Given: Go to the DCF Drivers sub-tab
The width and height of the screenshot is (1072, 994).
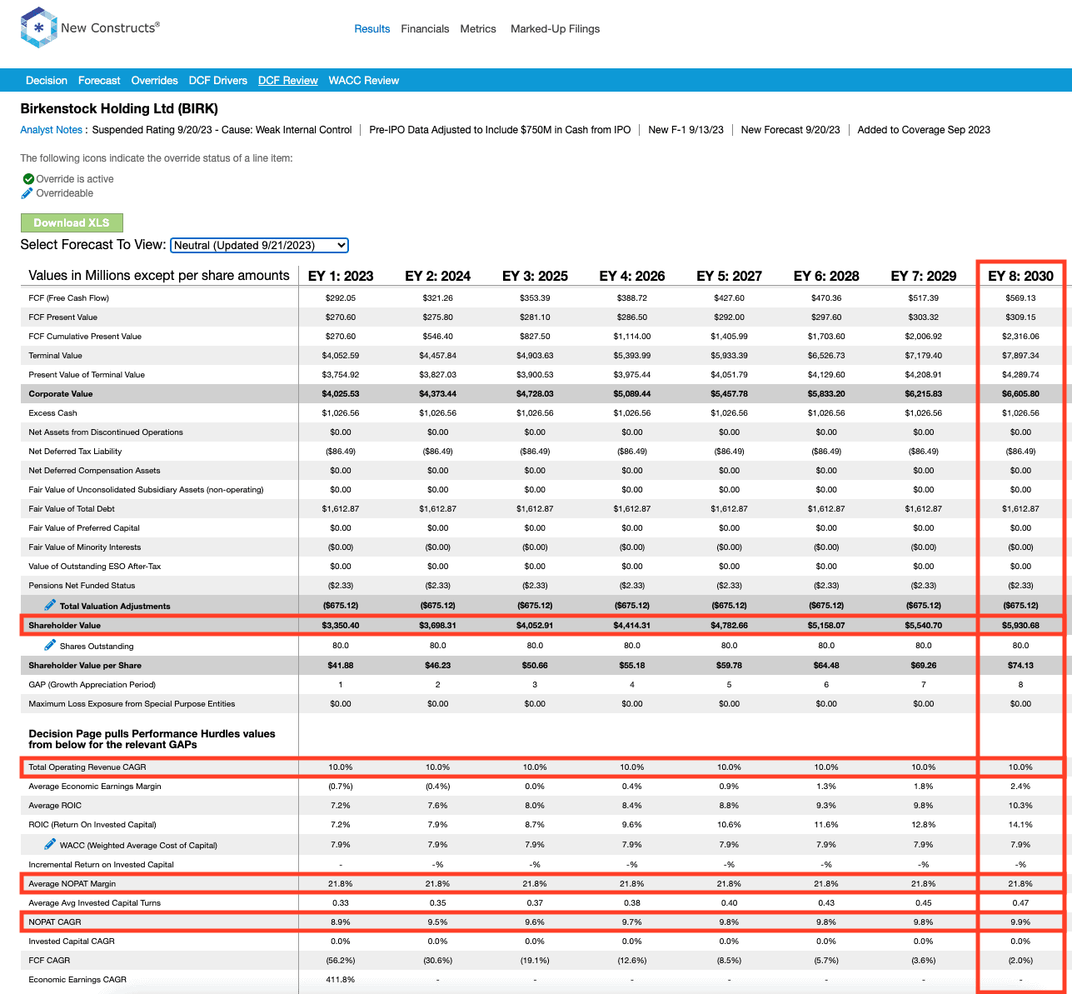Looking at the screenshot, I should click(218, 80).
